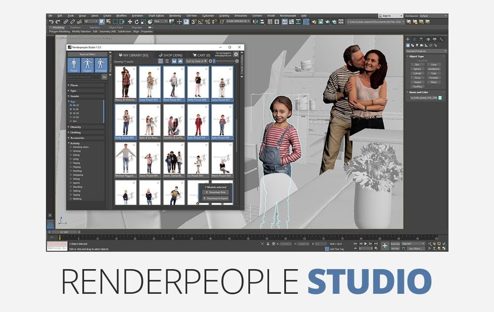The width and height of the screenshot is (494, 312).
Task: Open Renderpeople Studio settings gear
Action: [235, 55]
